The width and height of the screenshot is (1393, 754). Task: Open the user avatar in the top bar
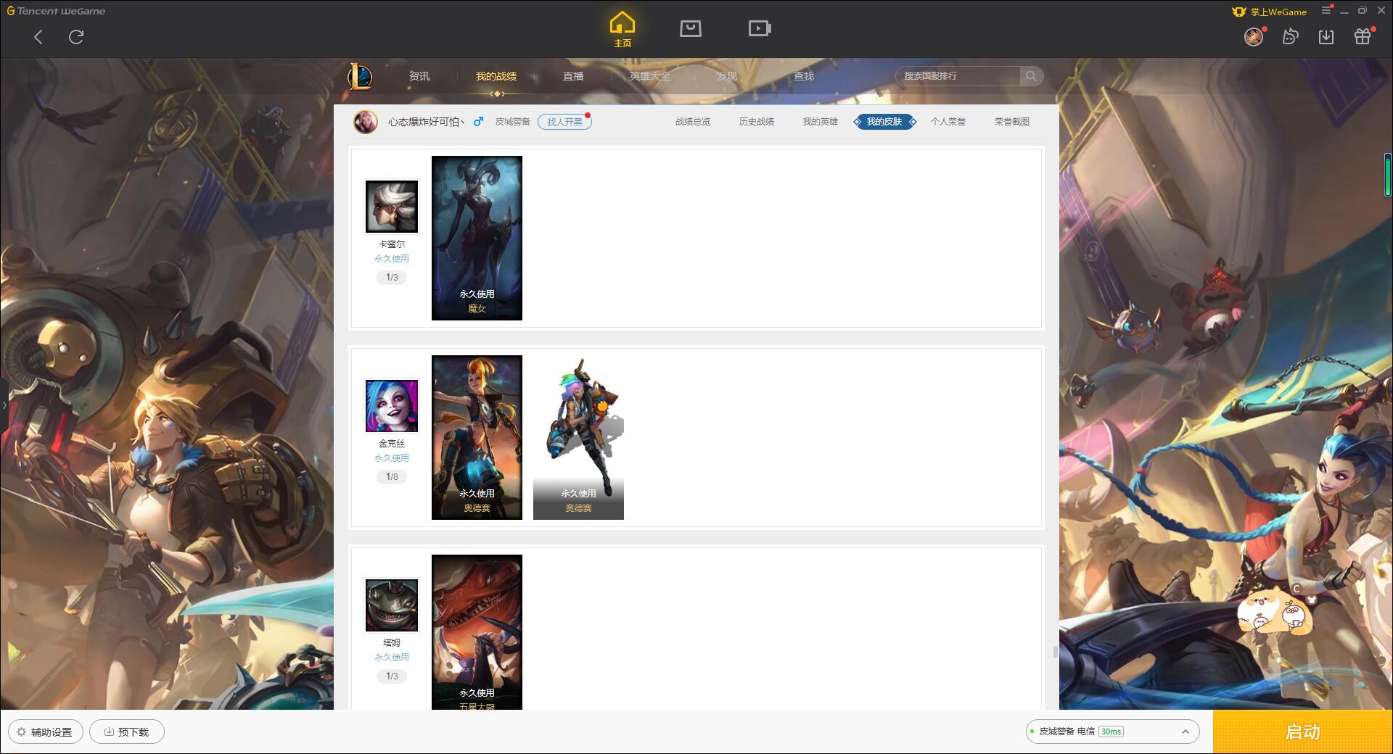pos(1254,36)
